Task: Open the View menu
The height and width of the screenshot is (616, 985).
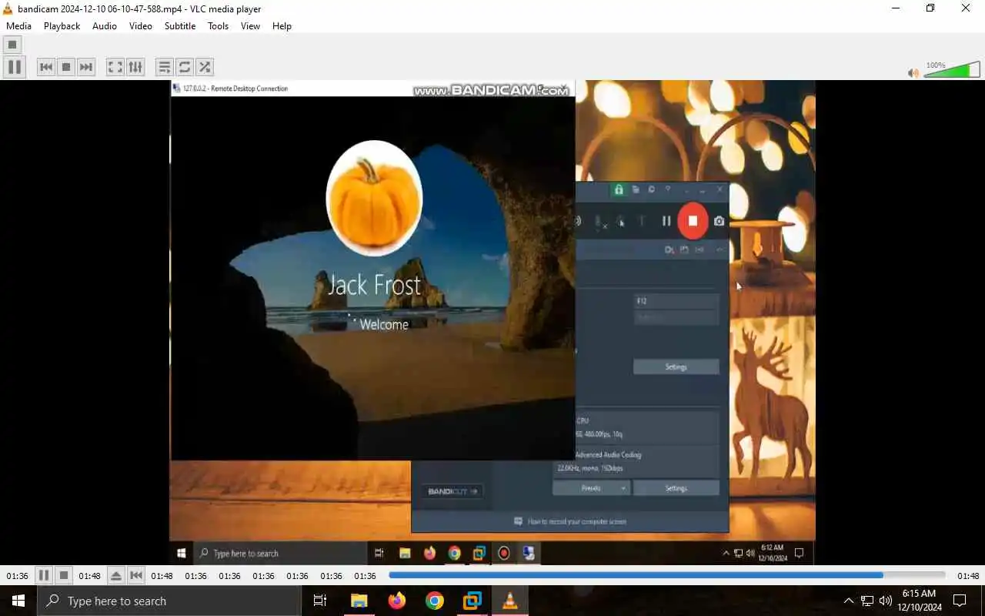Action: pos(250,25)
